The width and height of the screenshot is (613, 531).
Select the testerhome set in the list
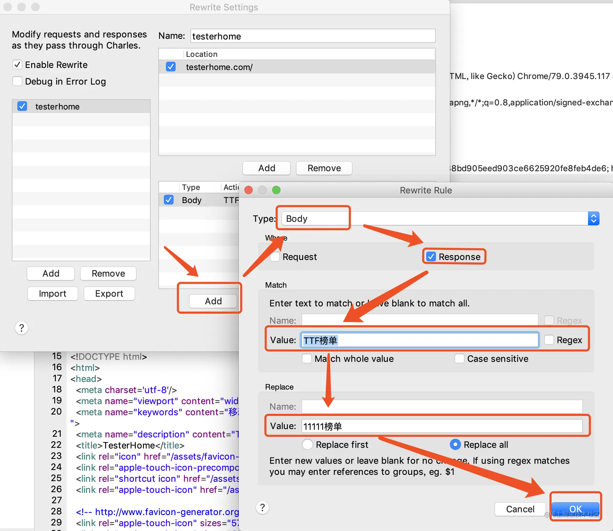[x=81, y=106]
